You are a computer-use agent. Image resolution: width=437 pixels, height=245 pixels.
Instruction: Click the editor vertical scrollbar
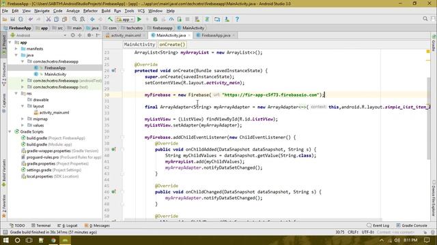pos(428,118)
